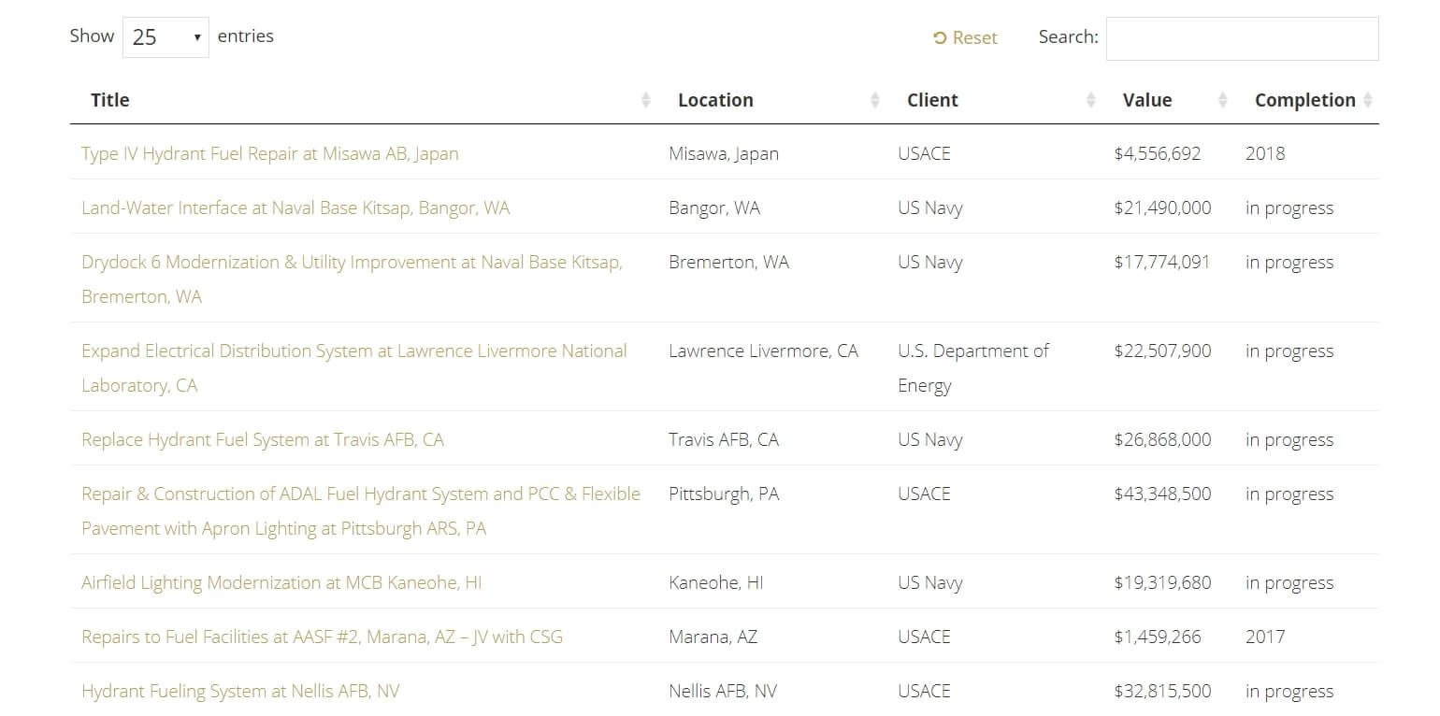Screen dimensions: 1440x716
Task: Open Airfield Lighting Modernization at MCB Kaneohe
Action: click(x=281, y=582)
